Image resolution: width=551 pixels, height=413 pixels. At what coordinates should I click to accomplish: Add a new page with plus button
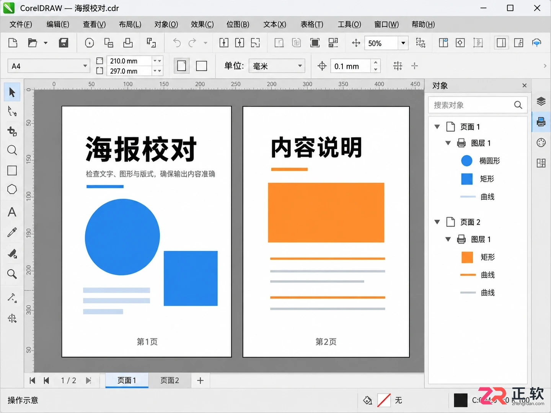(200, 380)
